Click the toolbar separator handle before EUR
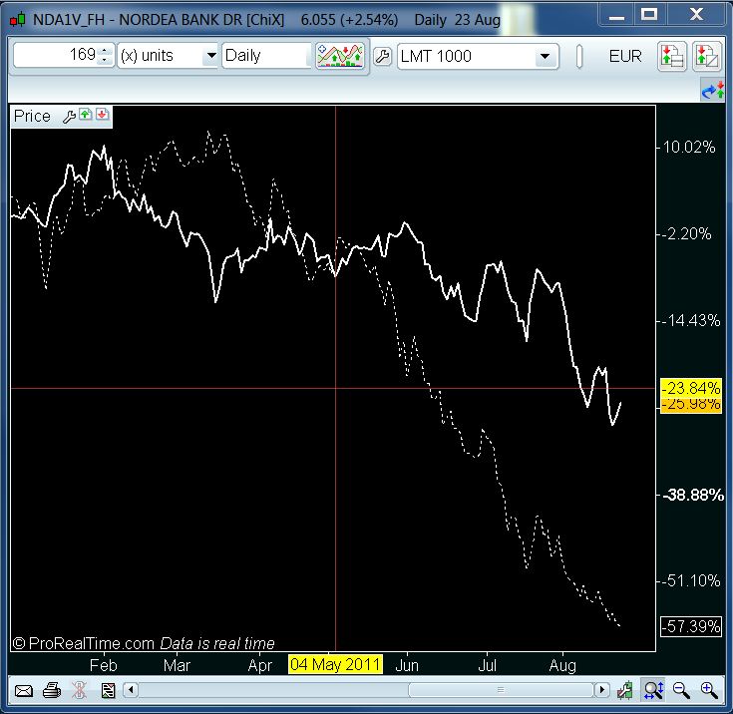This screenshot has width=733, height=714. click(x=579, y=57)
